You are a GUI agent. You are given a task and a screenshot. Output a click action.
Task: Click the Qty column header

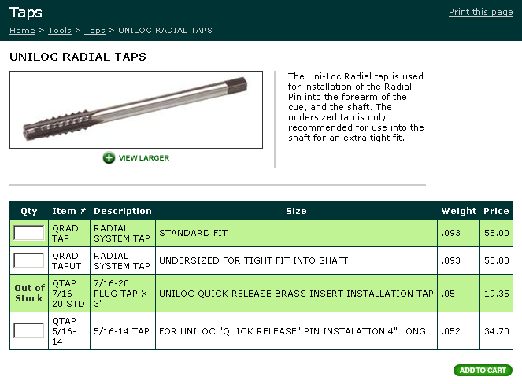(29, 211)
